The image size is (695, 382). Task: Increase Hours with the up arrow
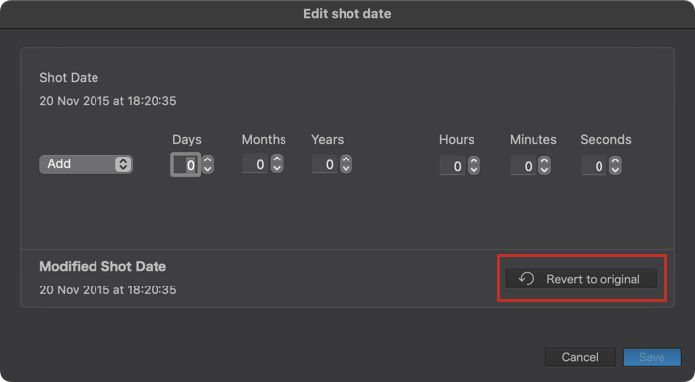(x=474, y=160)
